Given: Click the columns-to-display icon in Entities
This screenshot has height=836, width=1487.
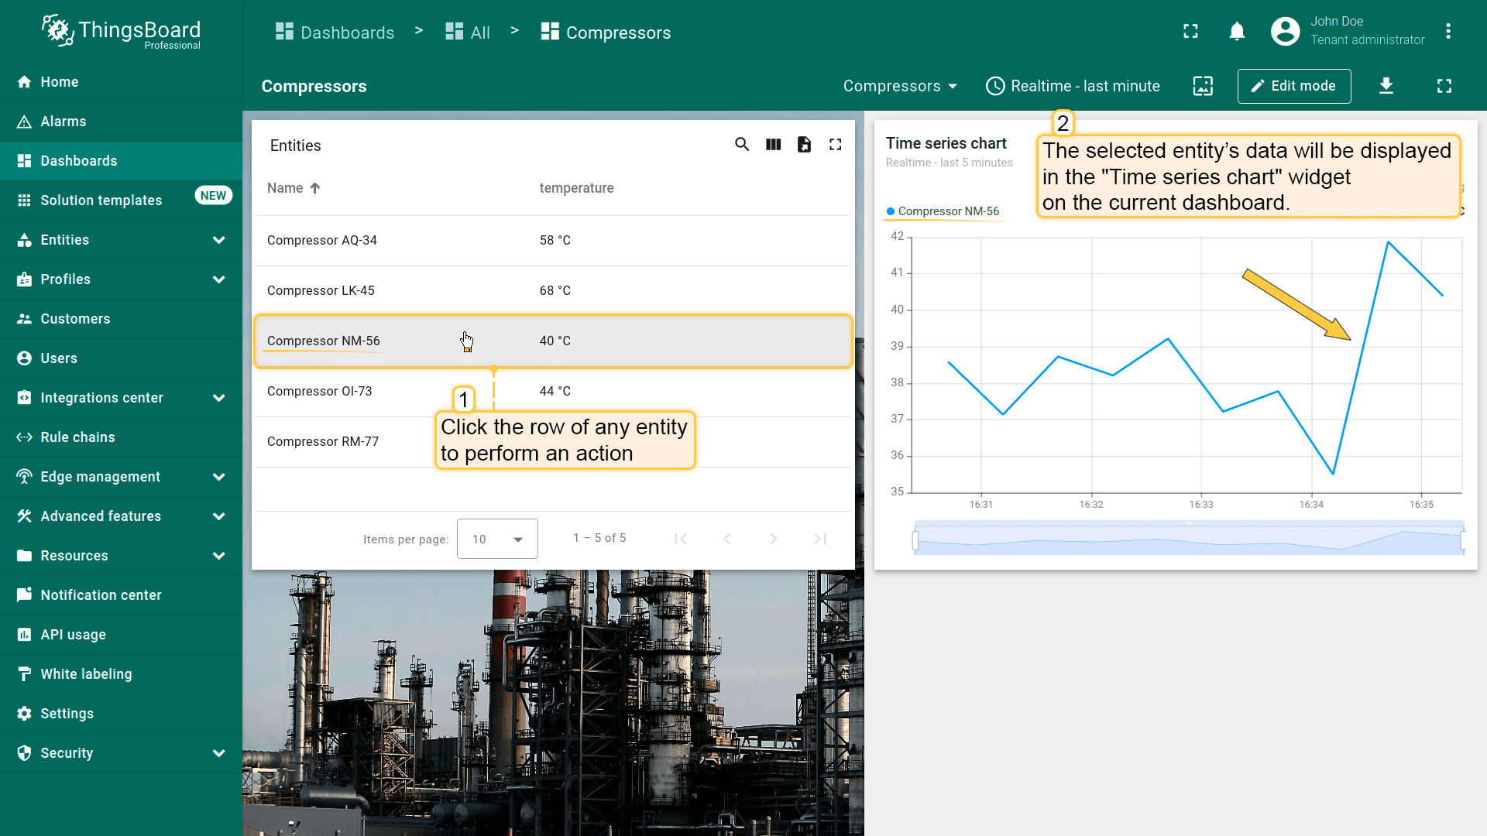Looking at the screenshot, I should (x=773, y=145).
